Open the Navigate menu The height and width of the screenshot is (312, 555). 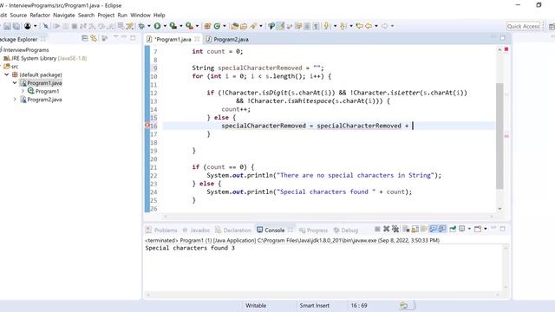63,16
